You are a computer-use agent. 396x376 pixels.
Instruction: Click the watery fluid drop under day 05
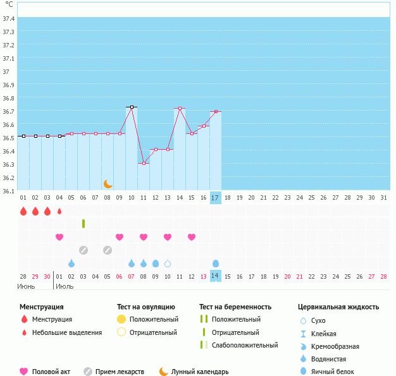pos(71,264)
